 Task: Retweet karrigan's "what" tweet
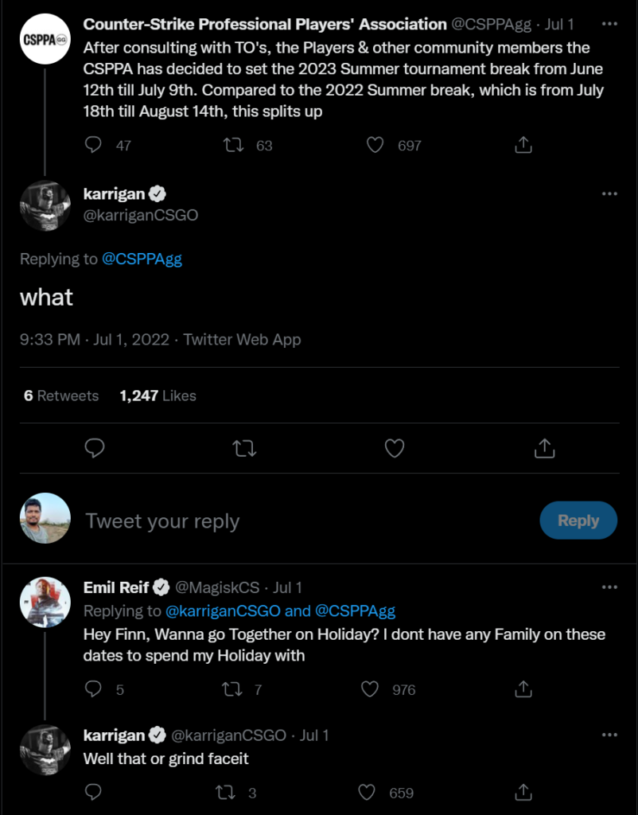244,448
